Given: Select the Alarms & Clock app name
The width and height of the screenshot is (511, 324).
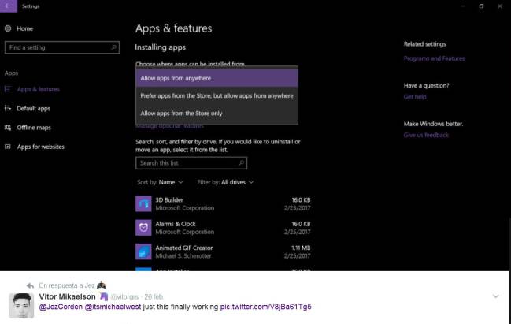Looking at the screenshot, I should [x=176, y=224].
